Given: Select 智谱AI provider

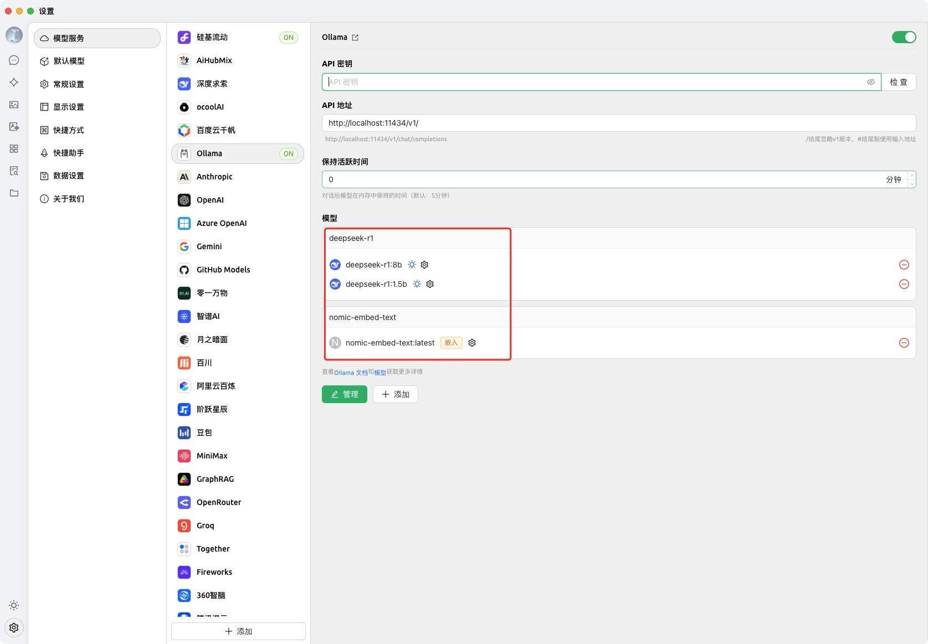Looking at the screenshot, I should point(238,316).
